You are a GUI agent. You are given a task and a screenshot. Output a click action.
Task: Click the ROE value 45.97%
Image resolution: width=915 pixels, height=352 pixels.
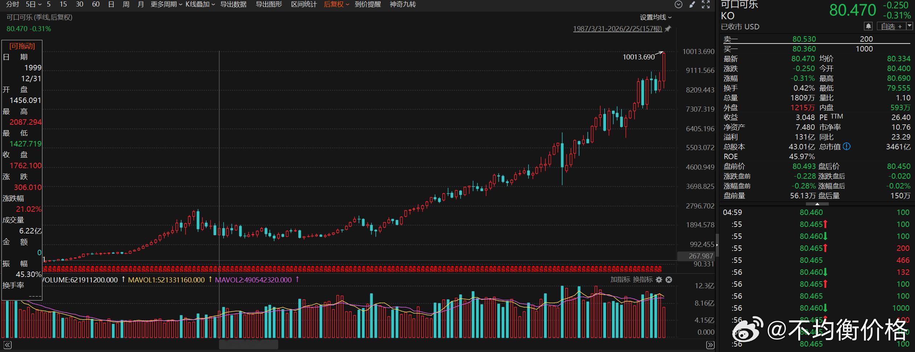click(x=802, y=157)
